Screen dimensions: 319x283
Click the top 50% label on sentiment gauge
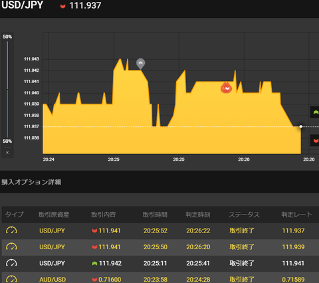7,37
